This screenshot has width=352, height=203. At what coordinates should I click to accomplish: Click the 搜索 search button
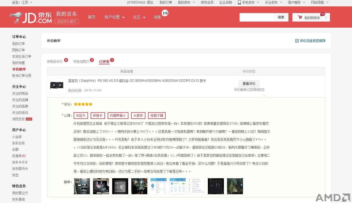pyautogui.click(x=281, y=17)
